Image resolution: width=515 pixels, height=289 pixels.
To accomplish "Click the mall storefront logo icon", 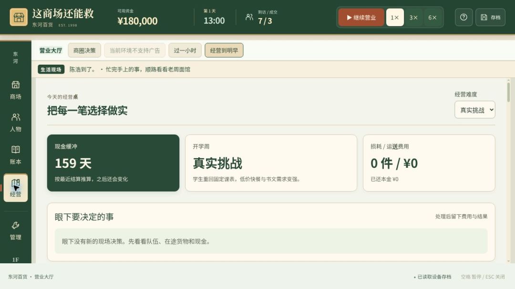I will (19, 17).
